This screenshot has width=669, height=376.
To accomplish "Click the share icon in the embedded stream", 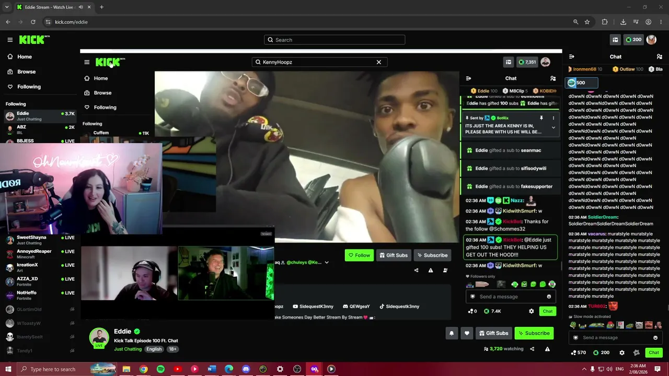I will 416,271.
